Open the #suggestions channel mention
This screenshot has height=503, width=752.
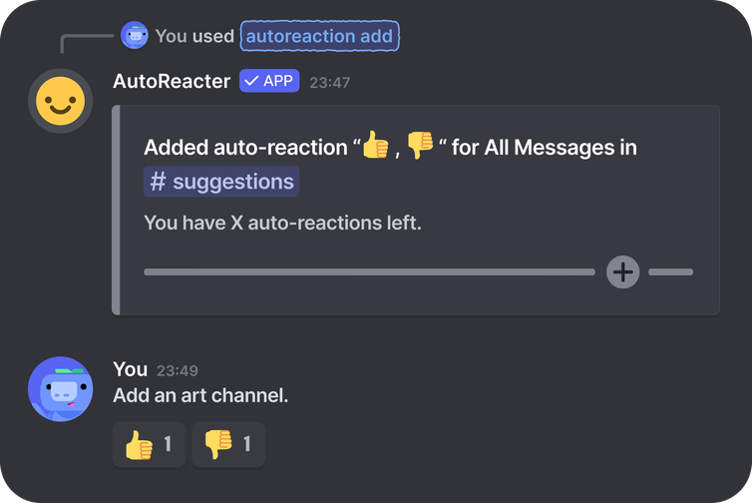point(221,182)
